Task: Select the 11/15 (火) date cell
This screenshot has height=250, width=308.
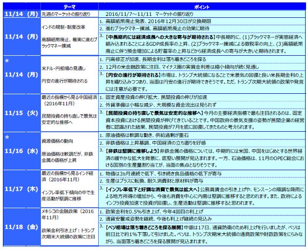Action: (x=20, y=114)
